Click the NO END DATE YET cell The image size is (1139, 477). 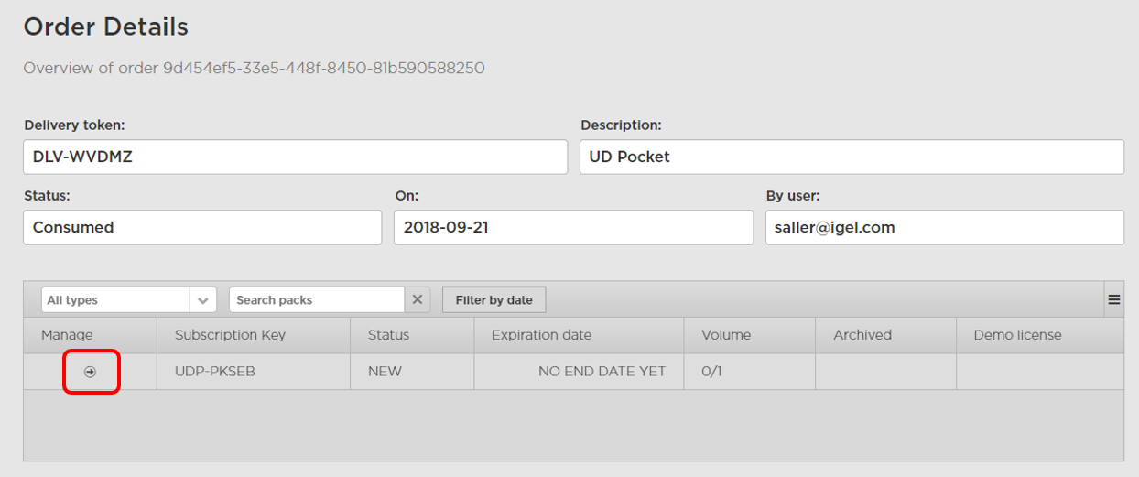(602, 372)
